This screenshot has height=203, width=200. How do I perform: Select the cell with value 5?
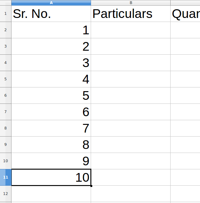[x=51, y=95]
